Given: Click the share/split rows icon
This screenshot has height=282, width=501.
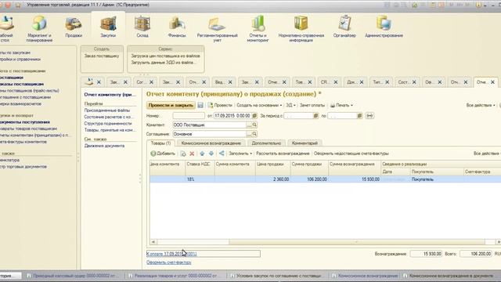Looking at the screenshot, I should 222,154.
